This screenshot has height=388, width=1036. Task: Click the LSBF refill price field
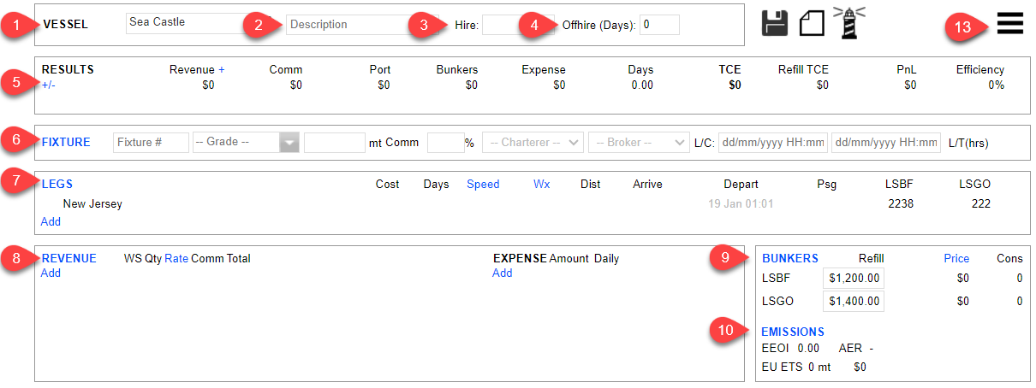853,279
